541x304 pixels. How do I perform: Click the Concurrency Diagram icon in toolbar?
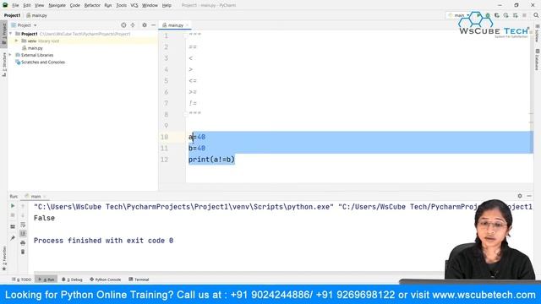(x=515, y=15)
